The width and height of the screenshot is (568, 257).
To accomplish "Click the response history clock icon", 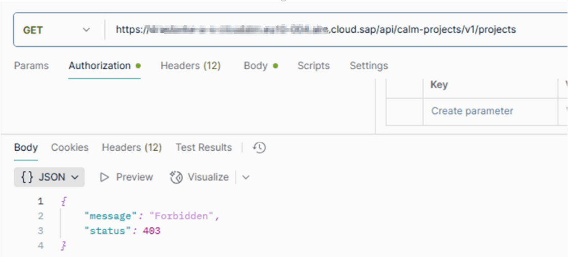I will pos(259,148).
